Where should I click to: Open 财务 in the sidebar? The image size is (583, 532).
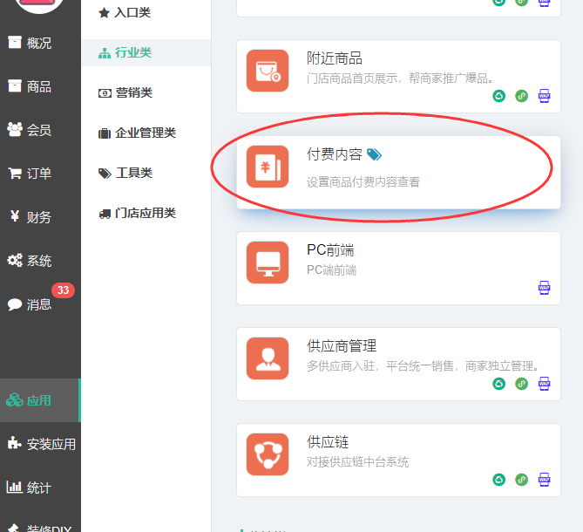coord(40,217)
